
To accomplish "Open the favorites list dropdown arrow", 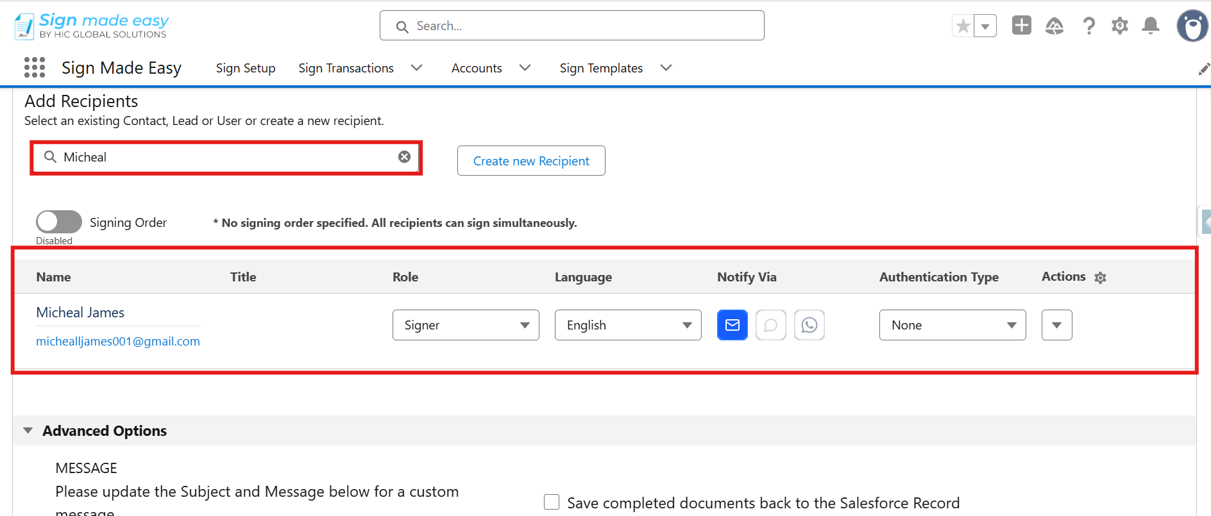I will (x=985, y=26).
